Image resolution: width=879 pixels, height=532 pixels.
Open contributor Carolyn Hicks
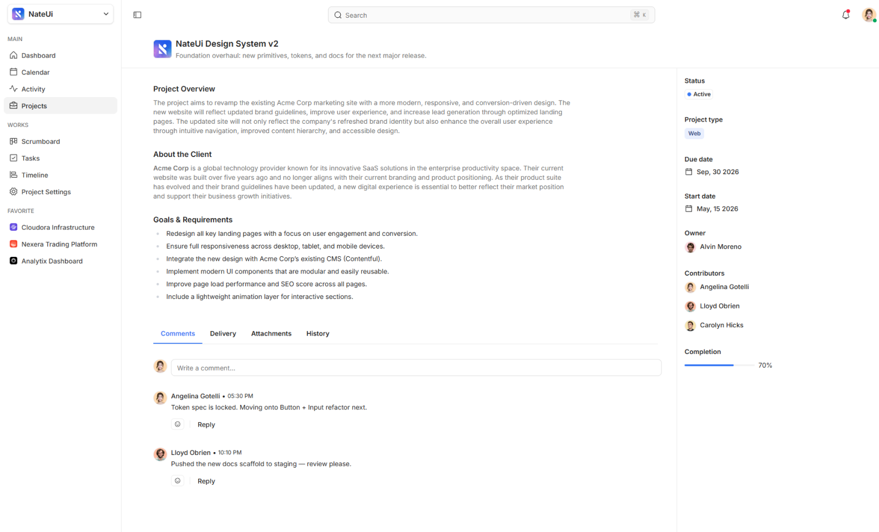[x=715, y=326]
